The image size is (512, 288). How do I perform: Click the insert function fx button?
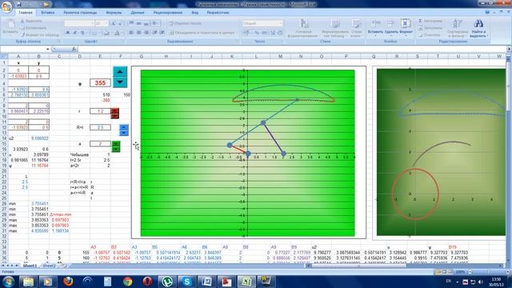point(74,49)
